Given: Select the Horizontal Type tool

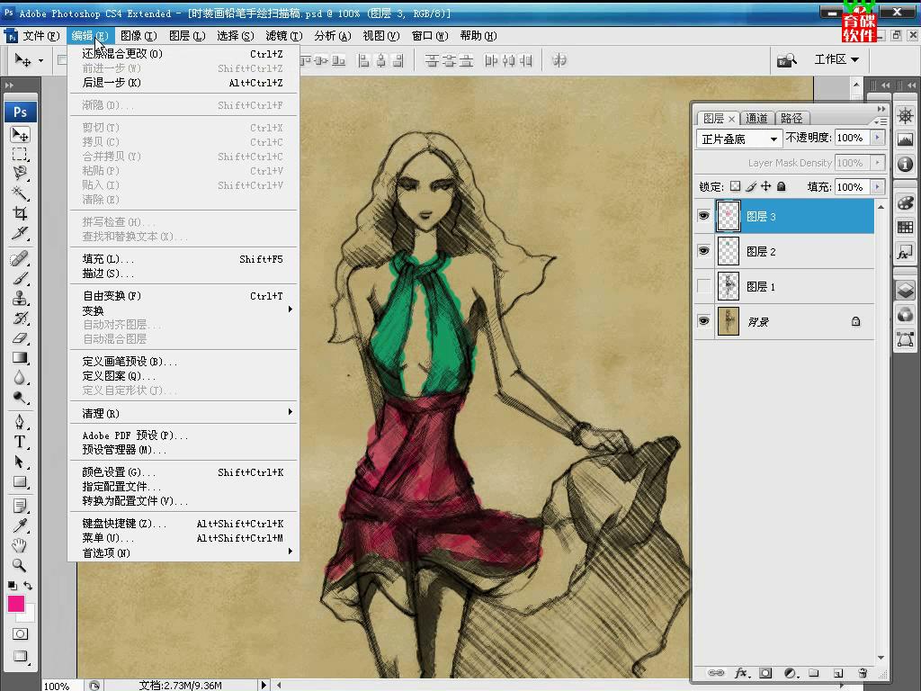Looking at the screenshot, I should (20, 442).
